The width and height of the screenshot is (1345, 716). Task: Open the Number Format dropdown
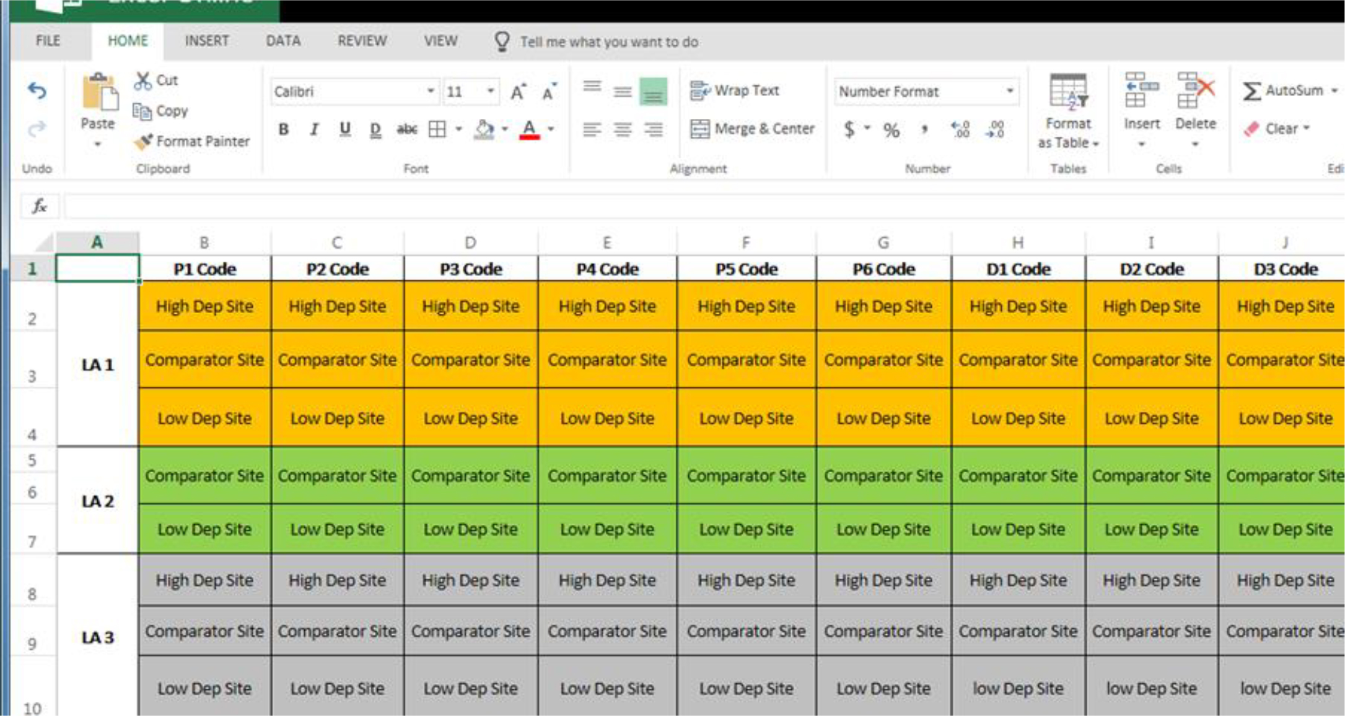point(1009,92)
